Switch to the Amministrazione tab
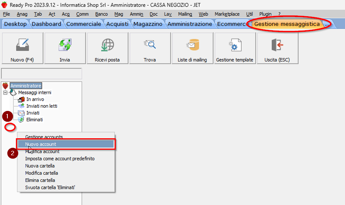 190,24
